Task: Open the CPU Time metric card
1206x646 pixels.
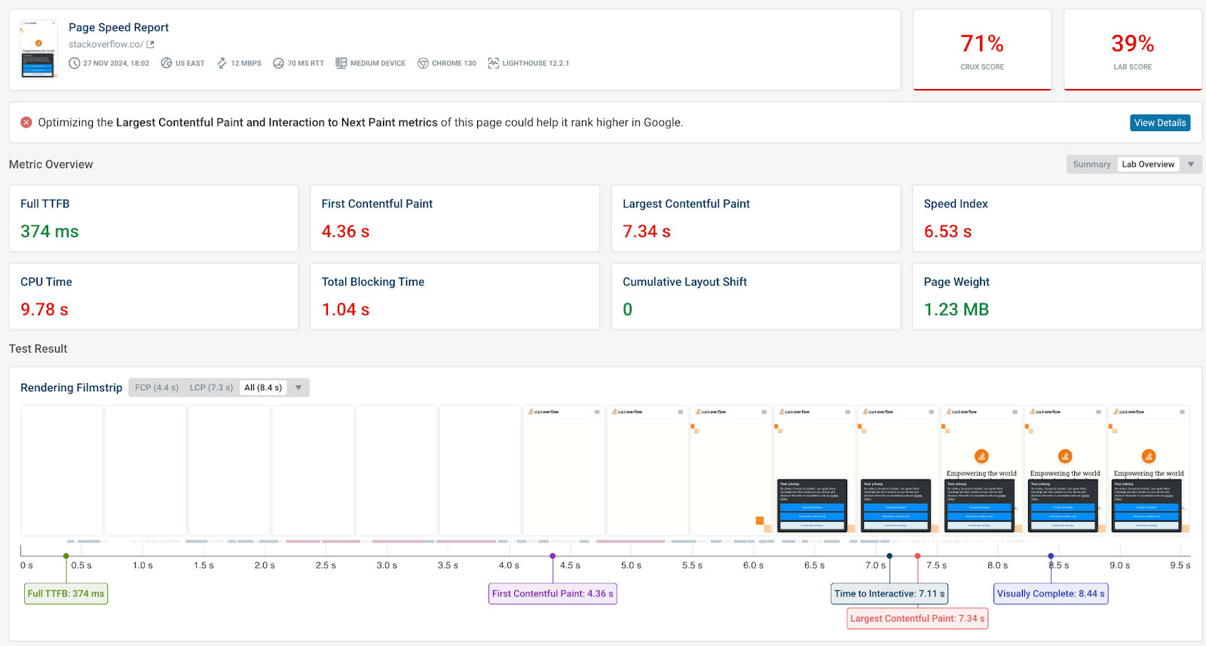Action: pyautogui.click(x=154, y=296)
